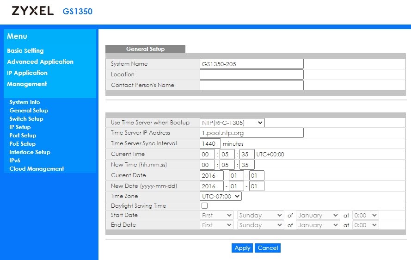Screen dimensions: 411x260
Task: Click New Date month field
Action: (236, 186)
